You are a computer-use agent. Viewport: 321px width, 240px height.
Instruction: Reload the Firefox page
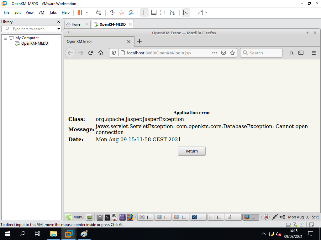click(91, 53)
